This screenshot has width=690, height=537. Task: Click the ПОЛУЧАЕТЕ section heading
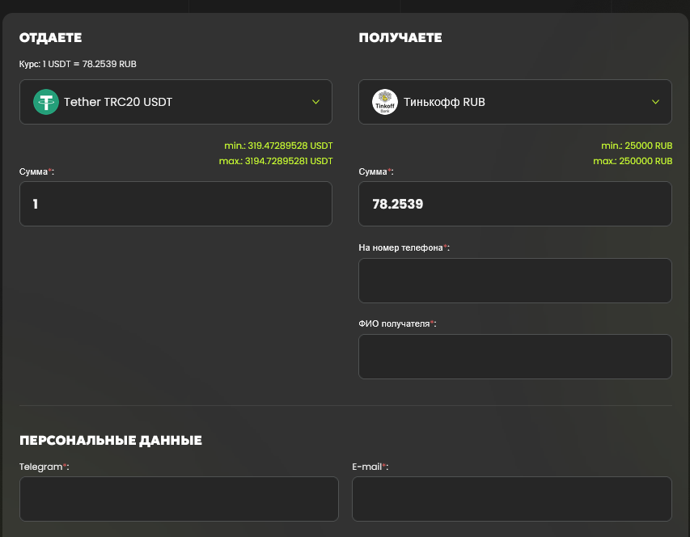[x=400, y=38]
